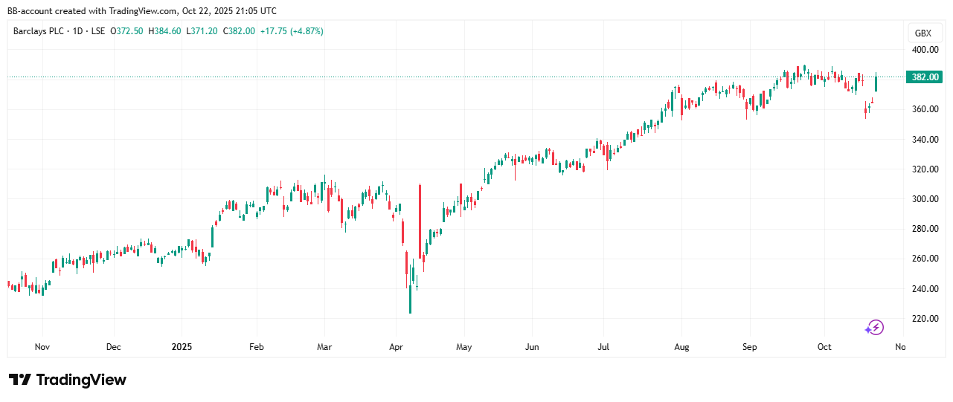Image resolution: width=953 pixels, height=402 pixels.
Task: Select the Apr marker on time axis
Action: (x=395, y=347)
